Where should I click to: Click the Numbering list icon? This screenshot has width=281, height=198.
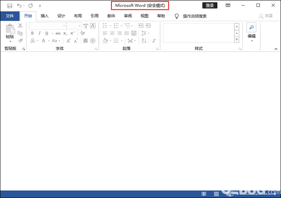(x=116, y=26)
